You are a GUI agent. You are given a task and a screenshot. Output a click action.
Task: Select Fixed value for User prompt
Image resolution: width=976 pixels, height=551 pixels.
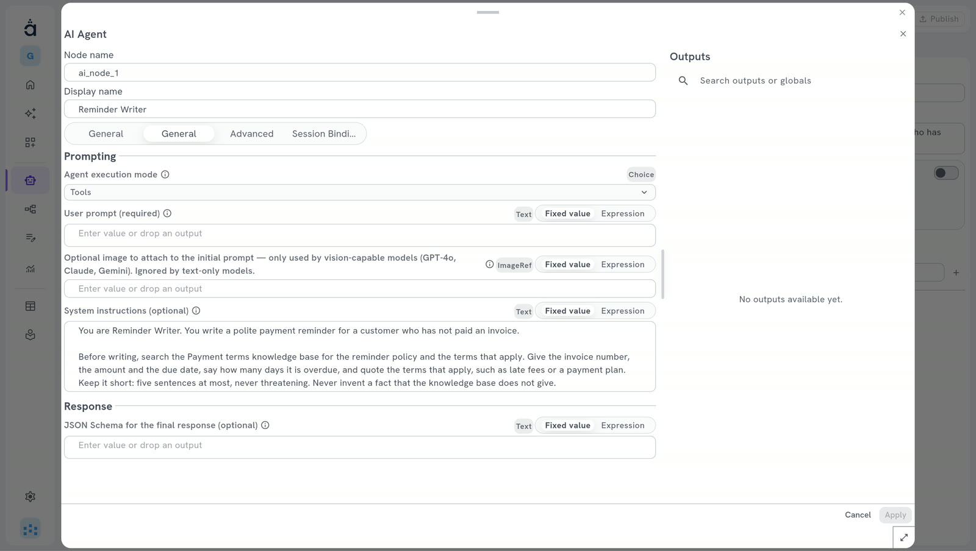point(567,213)
